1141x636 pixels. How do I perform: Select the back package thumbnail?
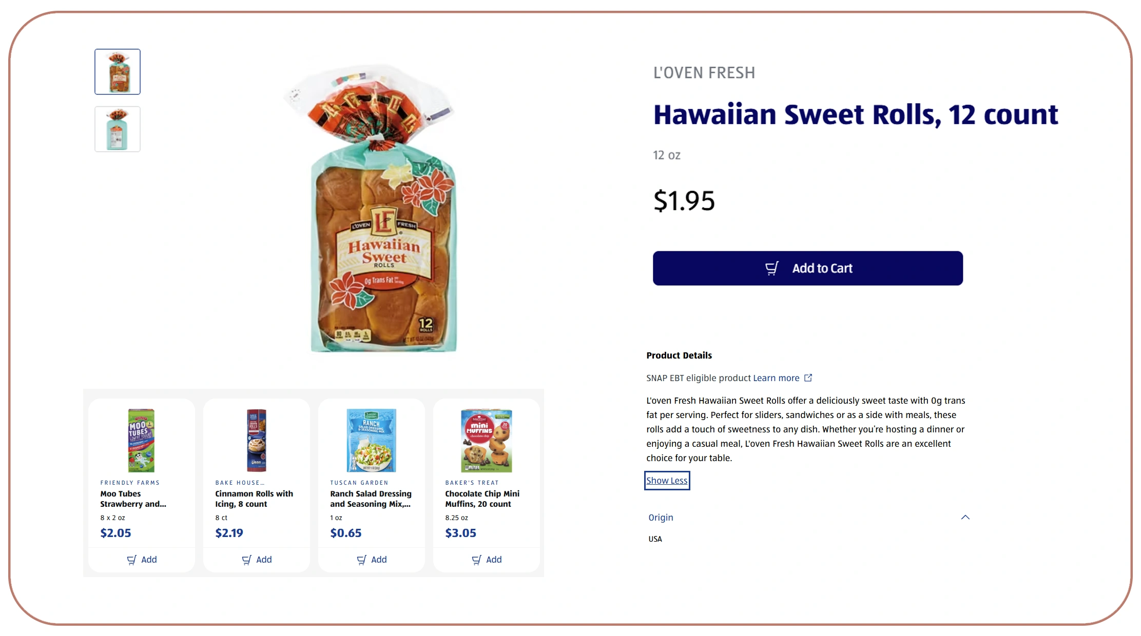pyautogui.click(x=117, y=129)
